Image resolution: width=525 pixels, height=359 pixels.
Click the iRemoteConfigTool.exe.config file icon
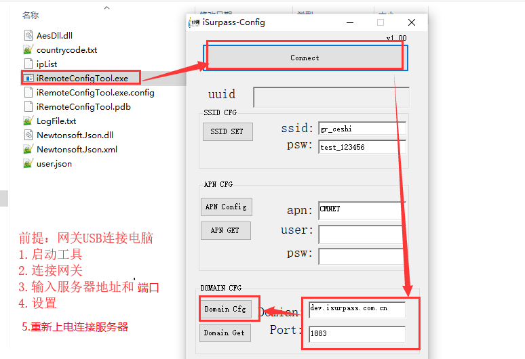(x=28, y=92)
